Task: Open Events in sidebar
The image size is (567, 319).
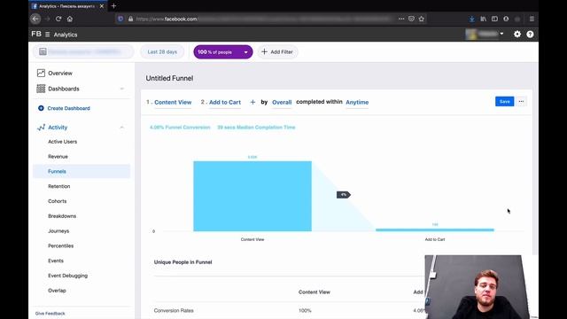Action: click(56, 261)
